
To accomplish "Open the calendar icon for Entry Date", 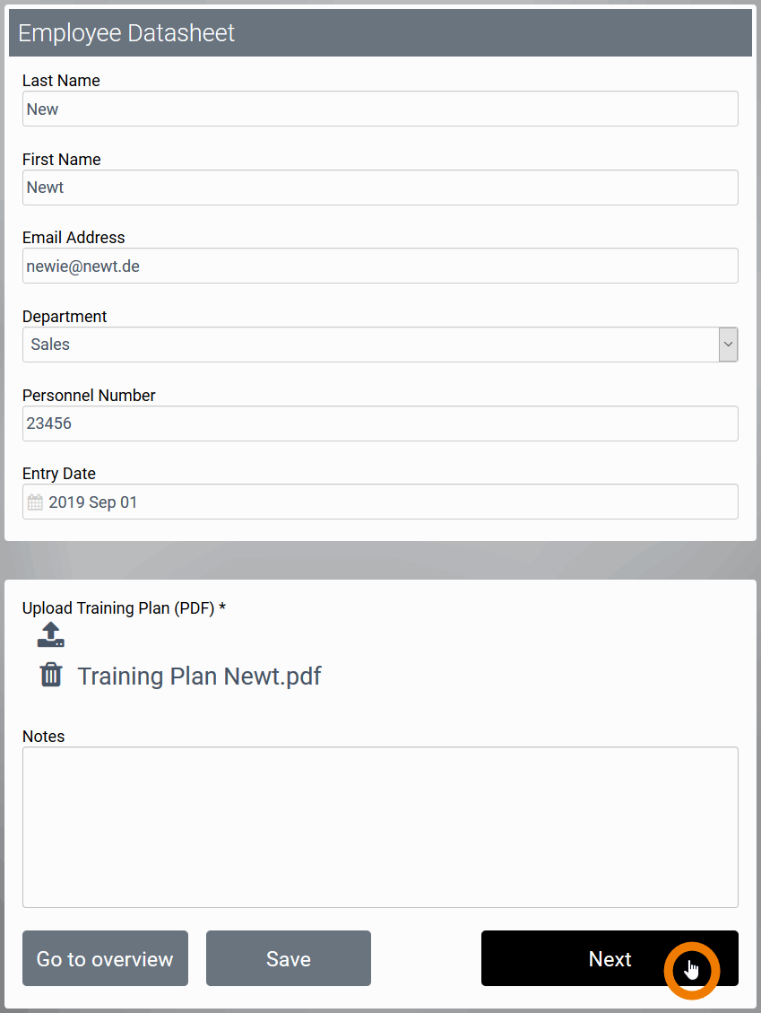I will pyautogui.click(x=35, y=502).
